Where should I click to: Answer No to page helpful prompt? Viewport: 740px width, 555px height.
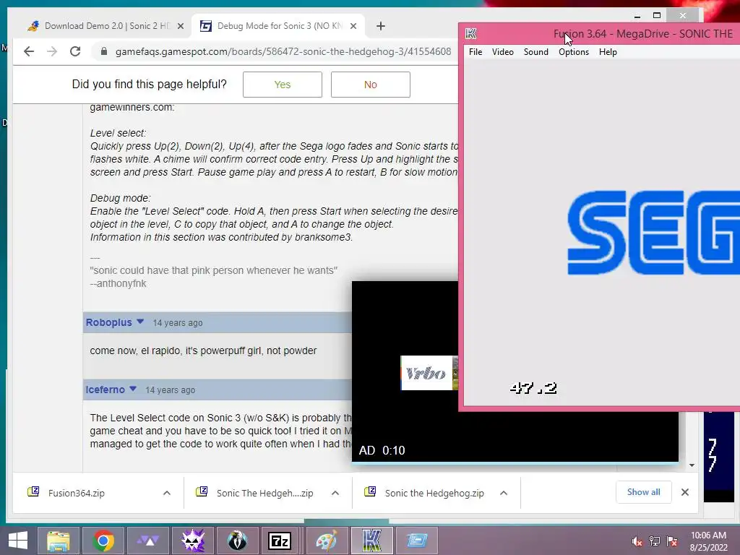(x=371, y=85)
